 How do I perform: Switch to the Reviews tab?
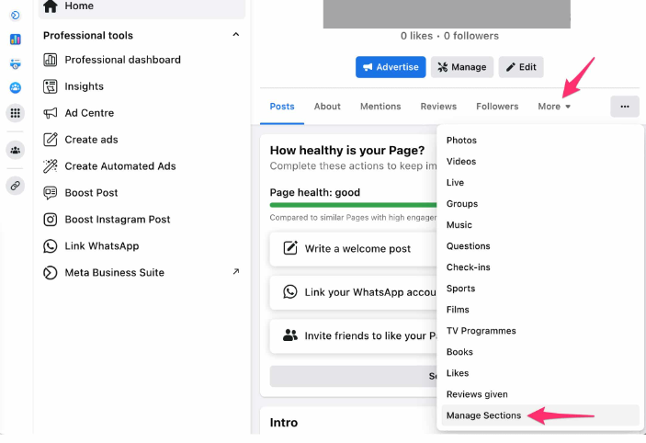point(438,107)
